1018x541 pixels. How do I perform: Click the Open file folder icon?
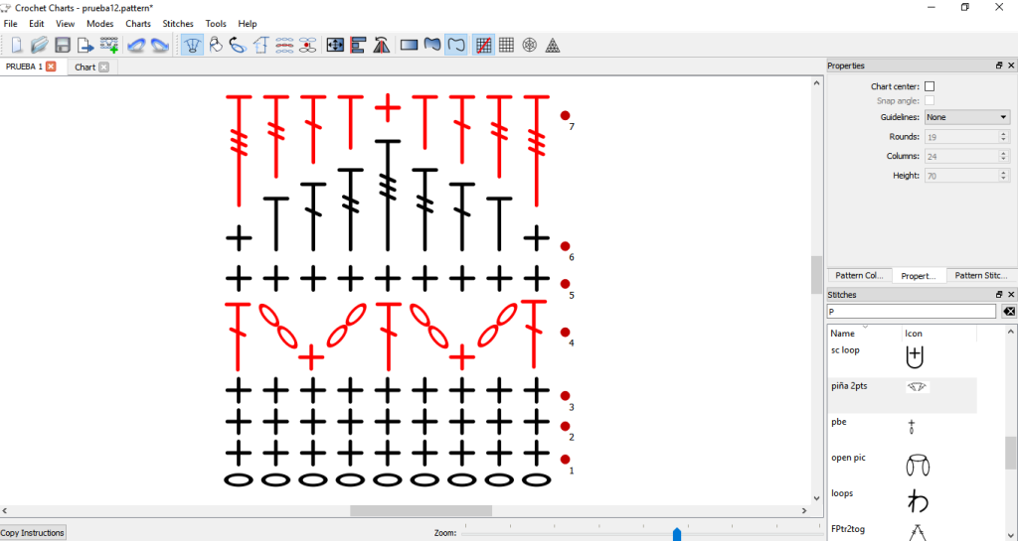pos(39,45)
